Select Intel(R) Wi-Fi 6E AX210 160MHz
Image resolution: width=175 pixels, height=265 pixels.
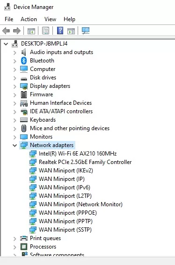click(x=78, y=154)
